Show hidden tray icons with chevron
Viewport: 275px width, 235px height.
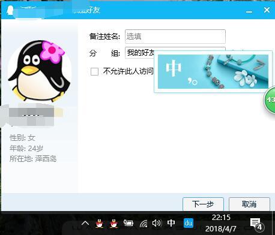(x=85, y=223)
